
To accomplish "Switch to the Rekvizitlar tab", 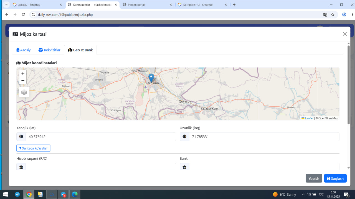I will click(49, 50).
